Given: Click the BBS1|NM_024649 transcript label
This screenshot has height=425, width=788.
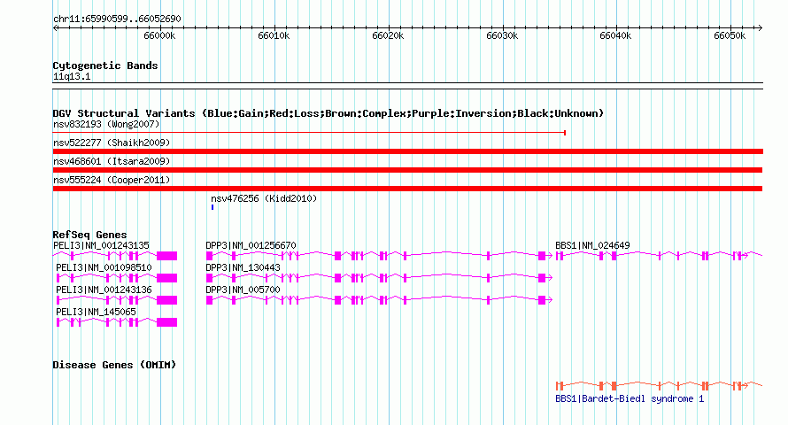Looking at the screenshot, I should (592, 245).
